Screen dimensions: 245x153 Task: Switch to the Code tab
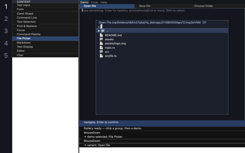(94, 2)
